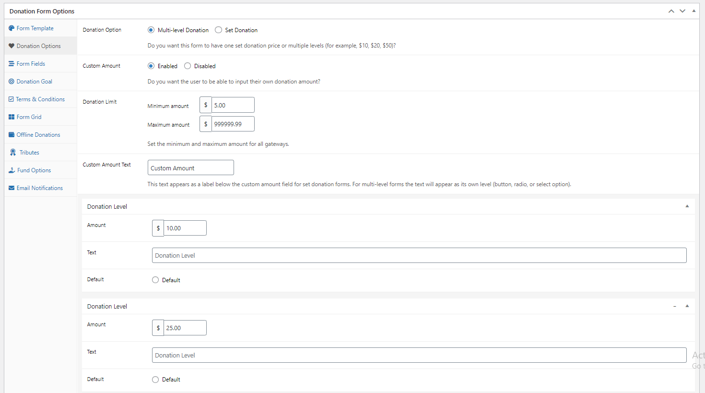Viewport: 705px width, 393px height.
Task: Click the Text field of 25.00 level
Action: pyautogui.click(x=419, y=355)
